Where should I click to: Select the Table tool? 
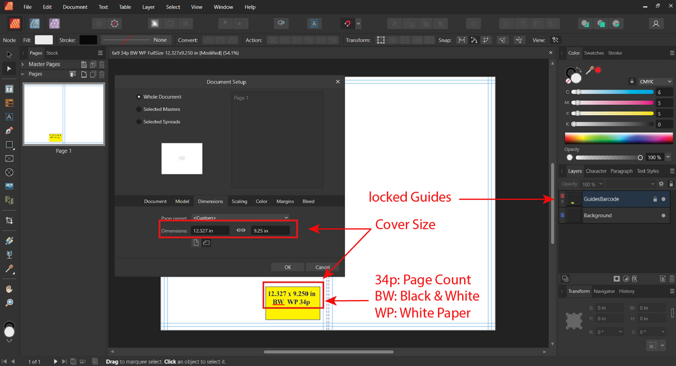point(9,103)
